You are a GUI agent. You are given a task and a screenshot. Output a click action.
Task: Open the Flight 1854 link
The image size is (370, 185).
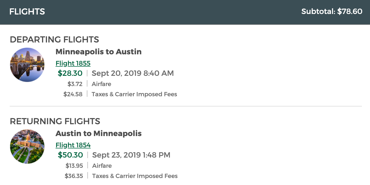pyautogui.click(x=73, y=145)
